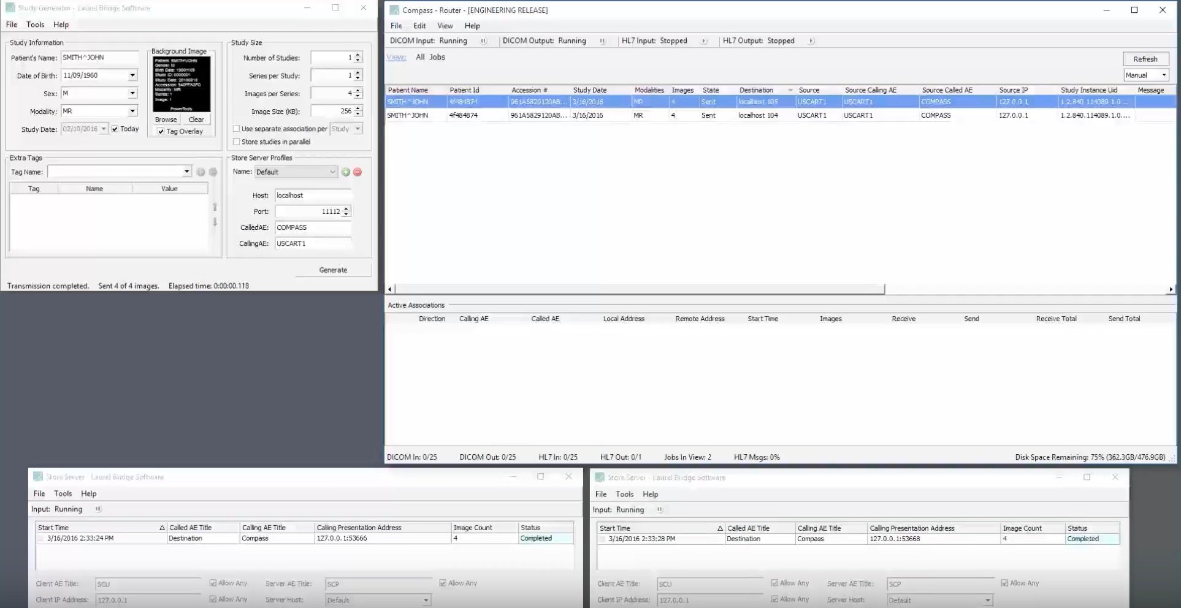Click Browse background image button

tap(166, 120)
